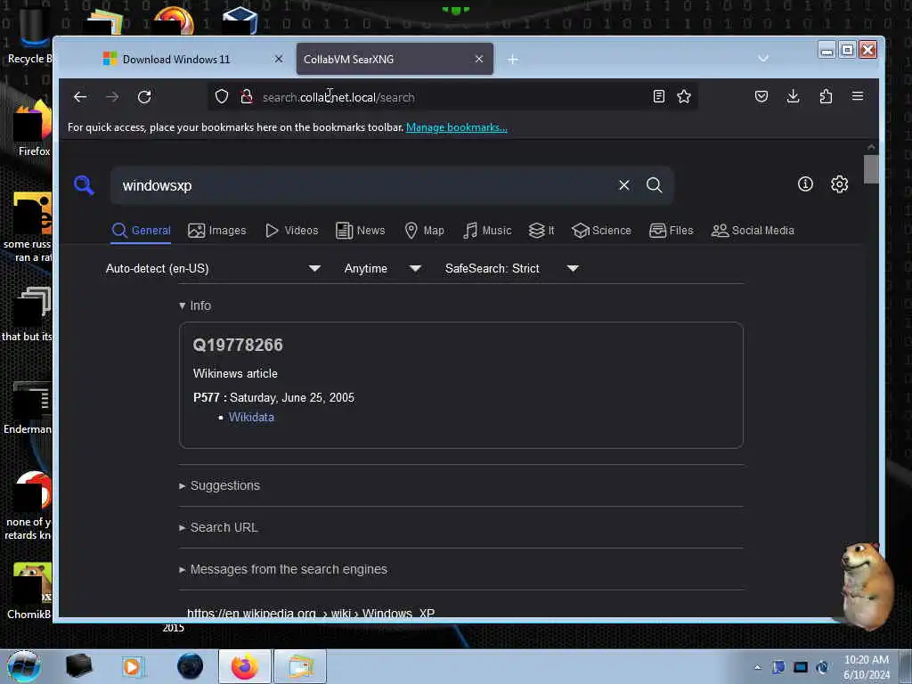912x684 pixels.
Task: Open the black box taskbar icon
Action: tap(79, 666)
